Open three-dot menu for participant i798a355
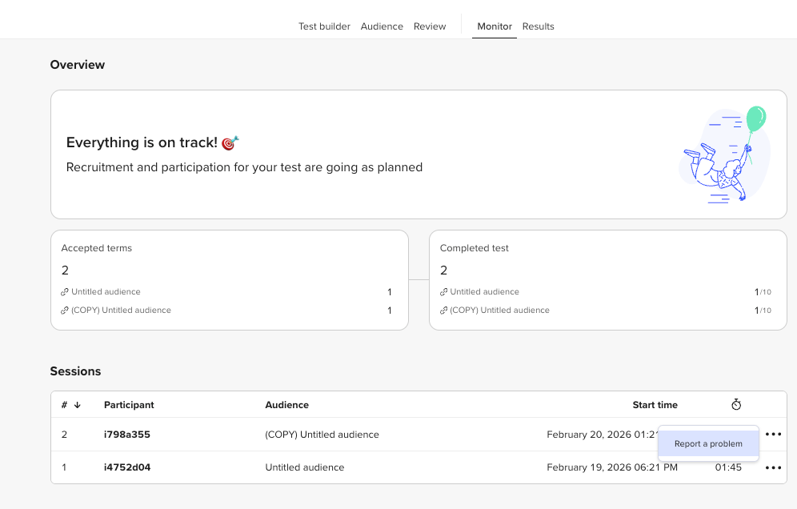This screenshot has height=509, width=797. [x=773, y=435]
